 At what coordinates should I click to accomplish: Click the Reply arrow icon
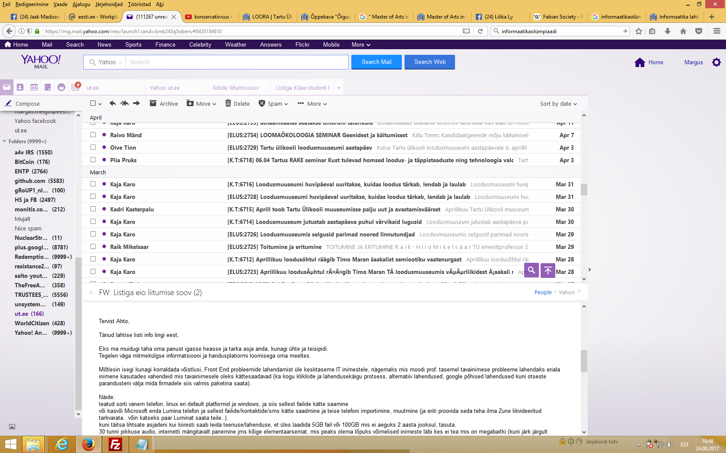coord(112,104)
